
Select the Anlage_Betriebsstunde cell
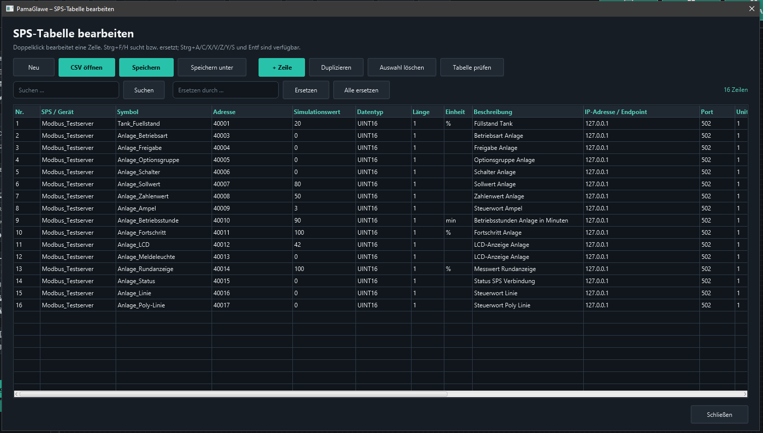[164, 221]
